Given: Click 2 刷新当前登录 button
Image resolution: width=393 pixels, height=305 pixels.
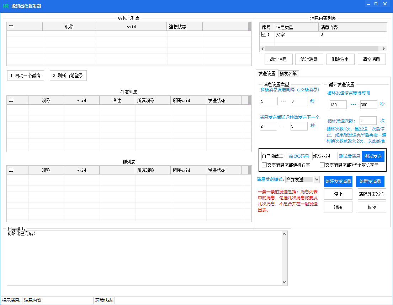Looking at the screenshot, I should pos(68,76).
